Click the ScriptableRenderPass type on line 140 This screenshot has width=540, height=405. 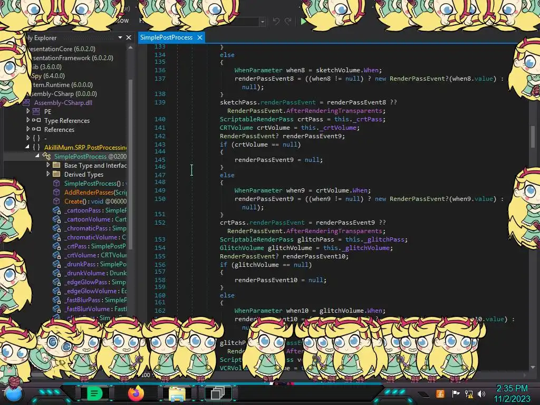tap(257, 119)
